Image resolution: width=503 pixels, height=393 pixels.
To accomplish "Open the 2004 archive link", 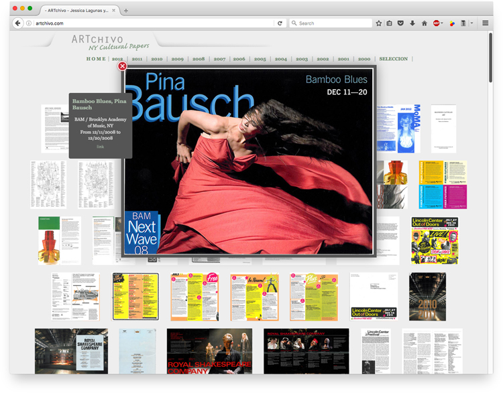I will [x=281, y=59].
